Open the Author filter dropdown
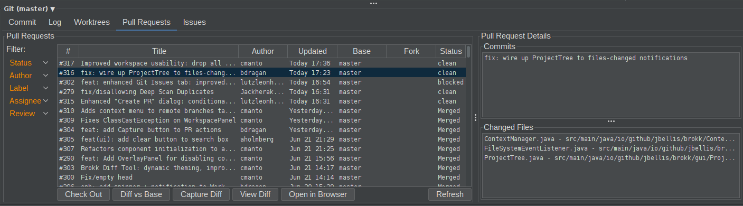 click(29, 76)
